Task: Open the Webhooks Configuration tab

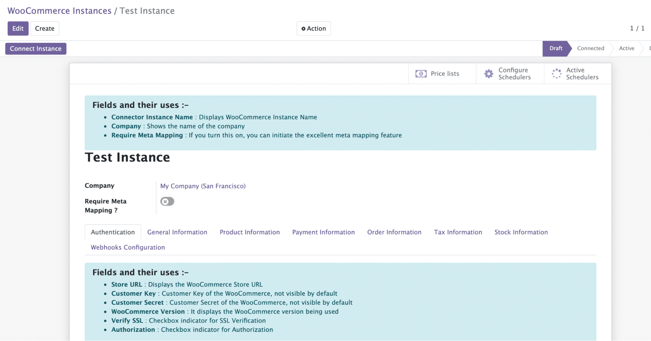Action: coord(128,247)
